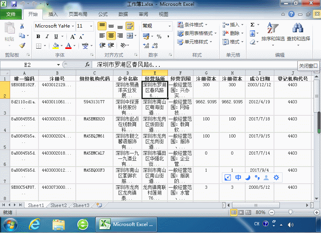Screen dimensions: 321x233
Task: Switch to the 公式 tab
Action: [x=103, y=14]
